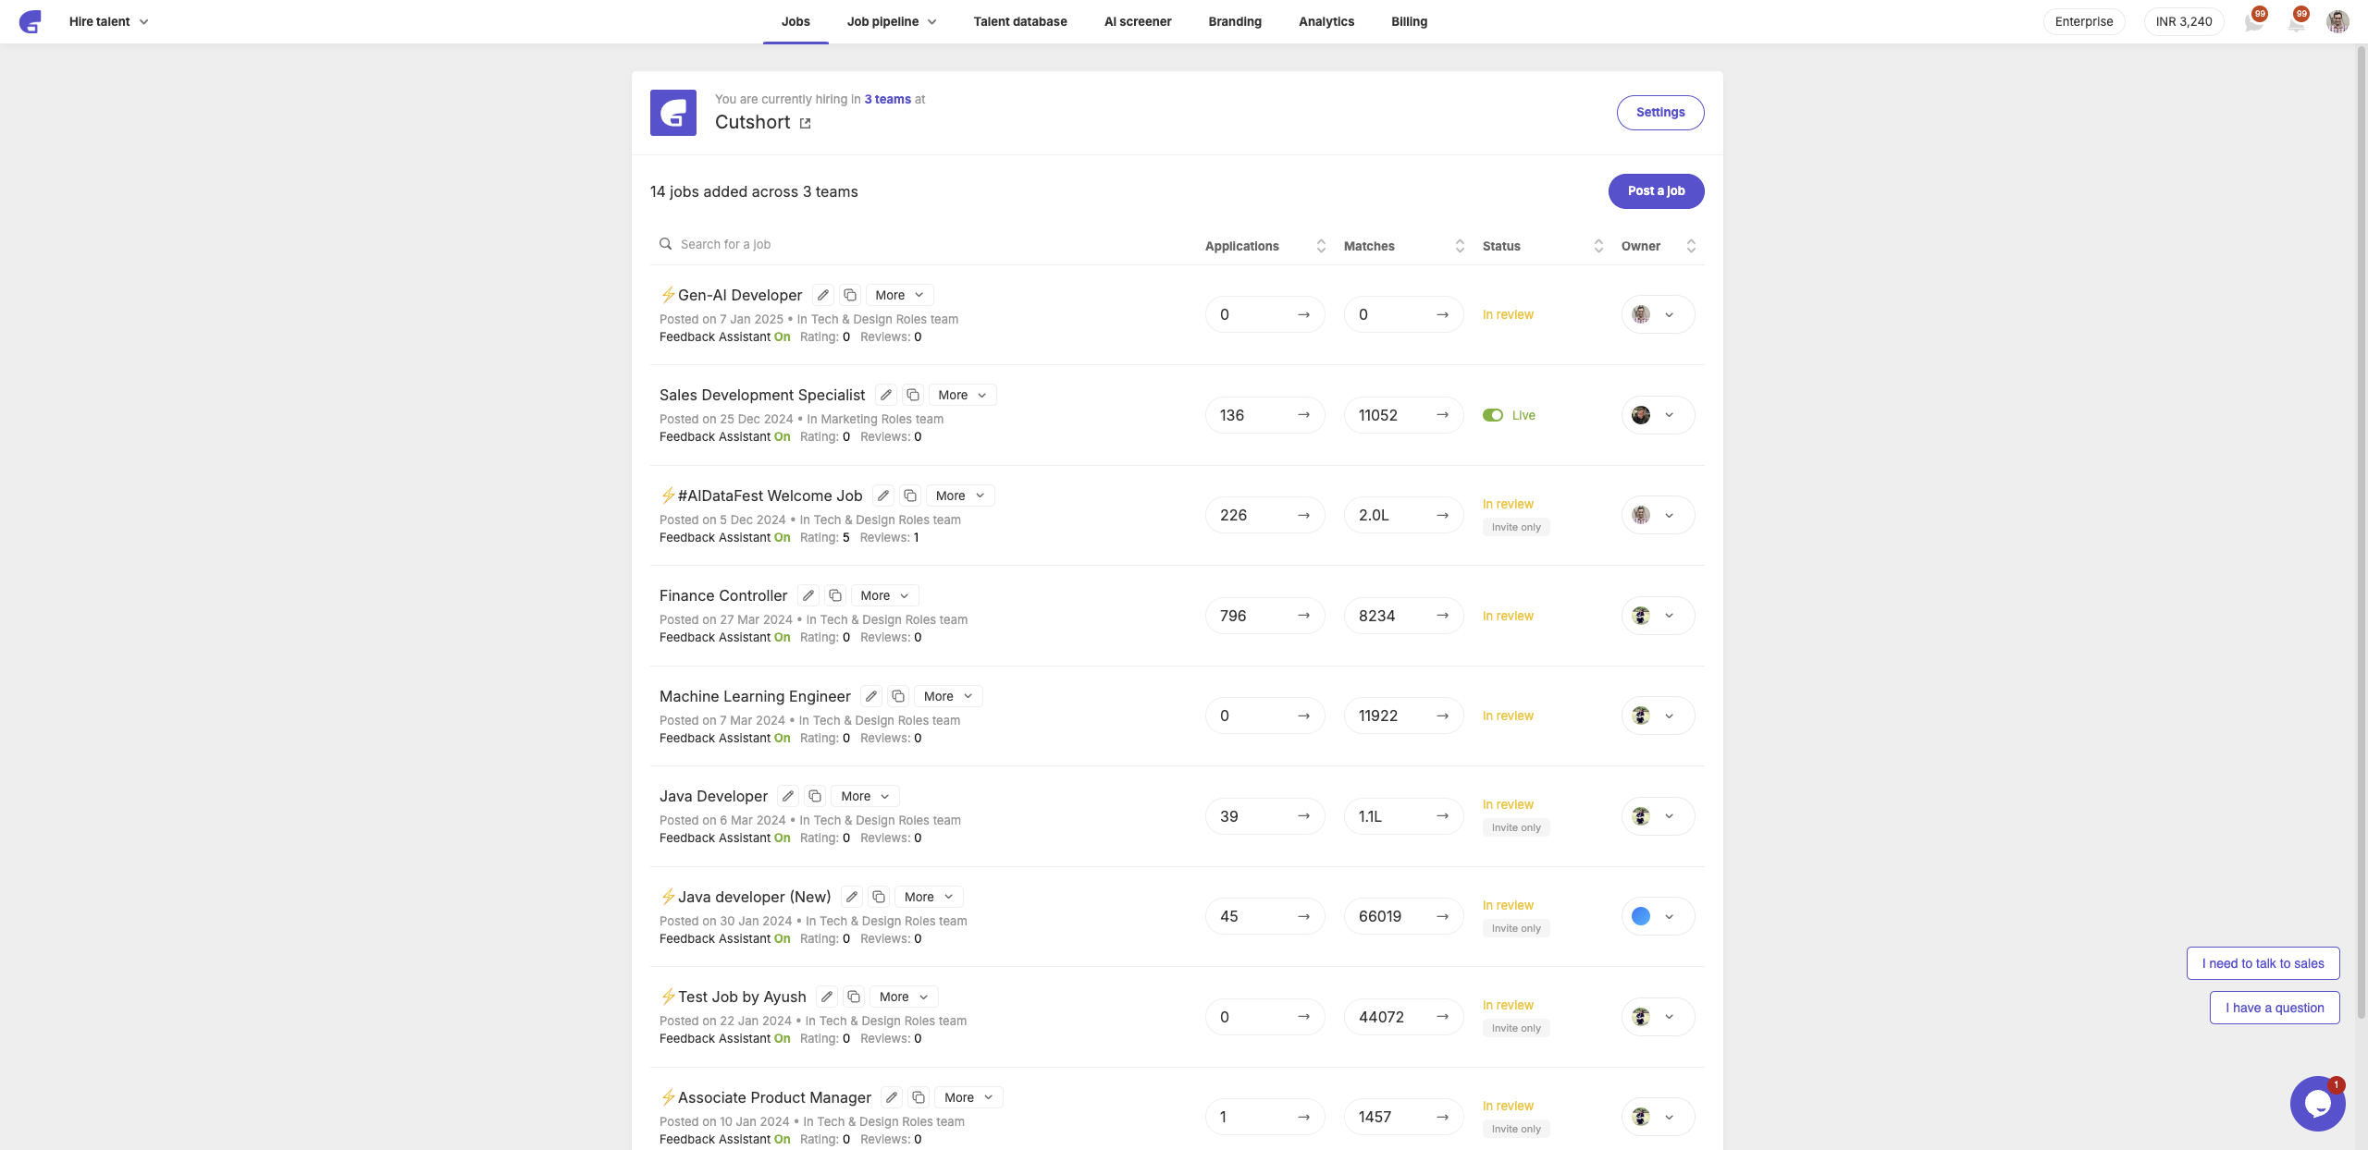The height and width of the screenshot is (1150, 2368).
Task: Sort jobs by Applications column
Action: [x=1321, y=246]
